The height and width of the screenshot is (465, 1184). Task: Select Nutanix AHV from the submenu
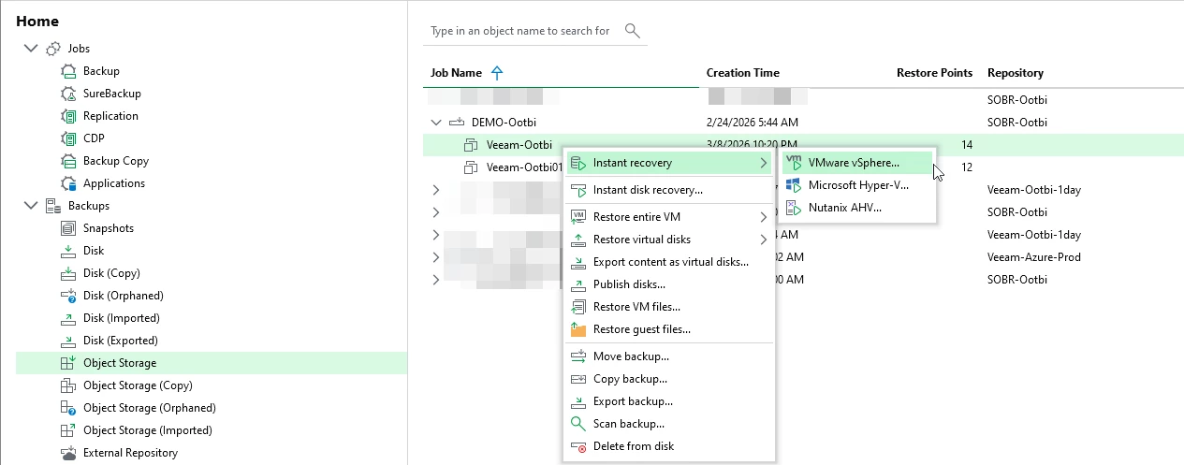pos(844,208)
